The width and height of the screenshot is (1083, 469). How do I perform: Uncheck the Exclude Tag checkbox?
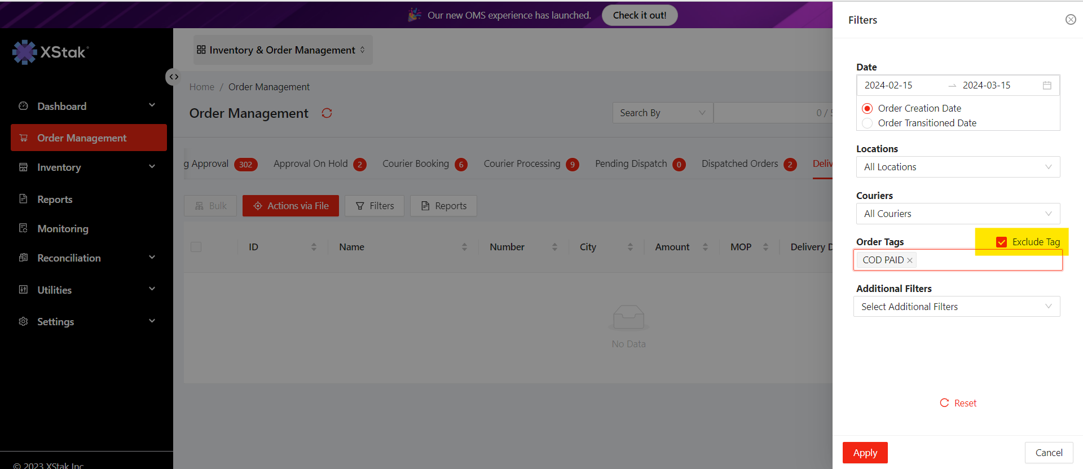point(1001,242)
